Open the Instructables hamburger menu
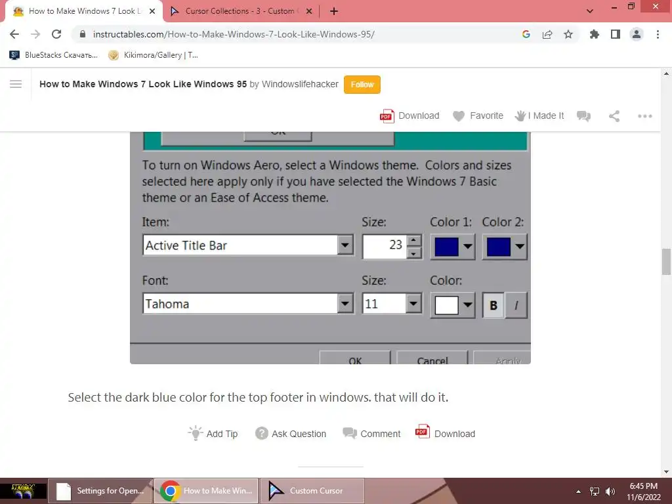The height and width of the screenshot is (504, 672). [16, 84]
